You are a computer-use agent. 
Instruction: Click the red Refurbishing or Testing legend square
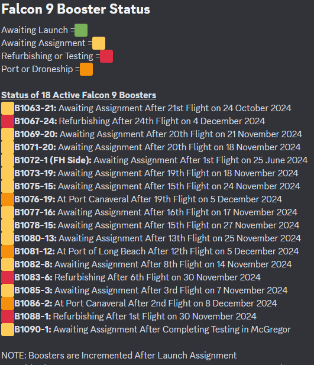point(106,56)
